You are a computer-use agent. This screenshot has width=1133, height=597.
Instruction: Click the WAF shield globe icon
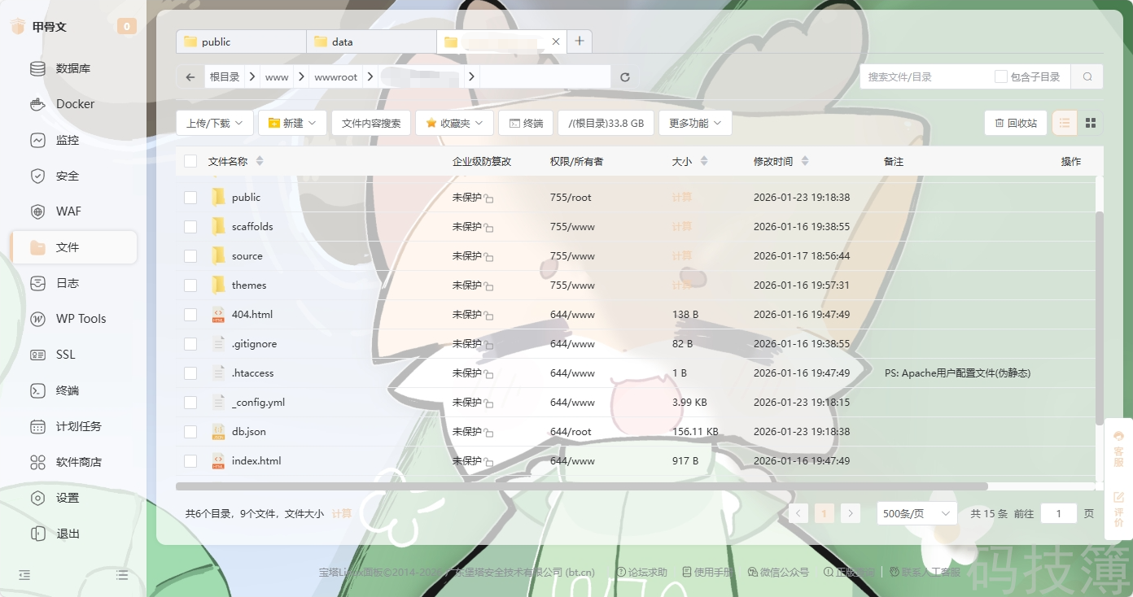[37, 211]
